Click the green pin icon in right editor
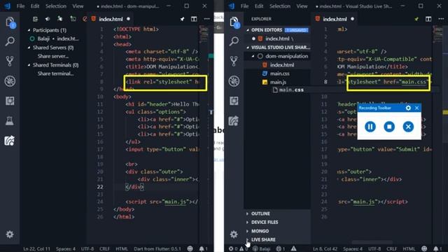Screen dimensions: 448x252 coord(416,19)
